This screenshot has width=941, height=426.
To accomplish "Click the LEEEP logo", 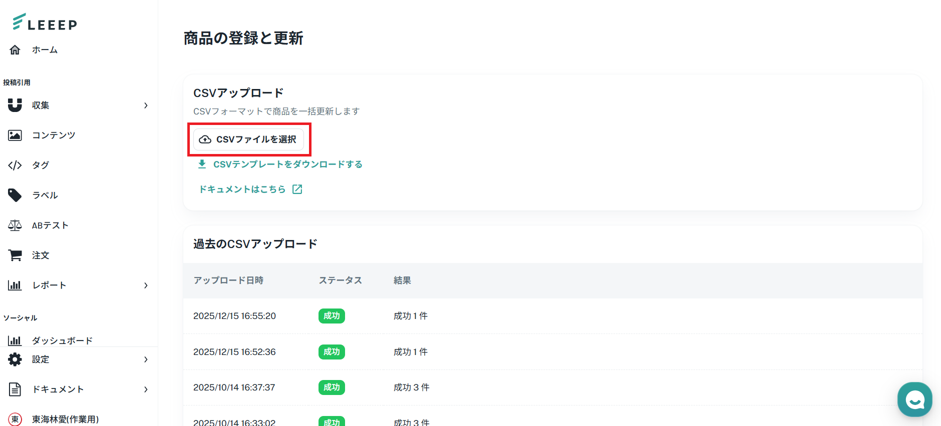I will [x=45, y=22].
